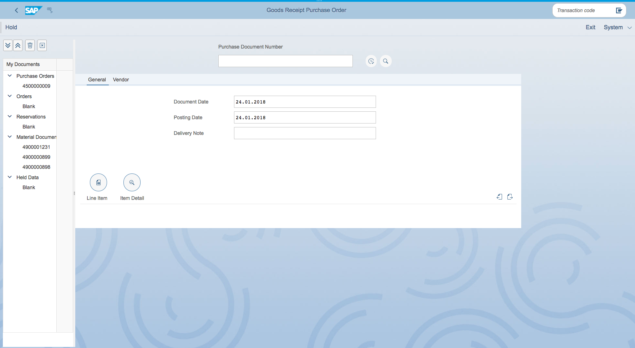Click the right-pointing page icon at the right edge
This screenshot has height=348, width=635.
coord(510,197)
